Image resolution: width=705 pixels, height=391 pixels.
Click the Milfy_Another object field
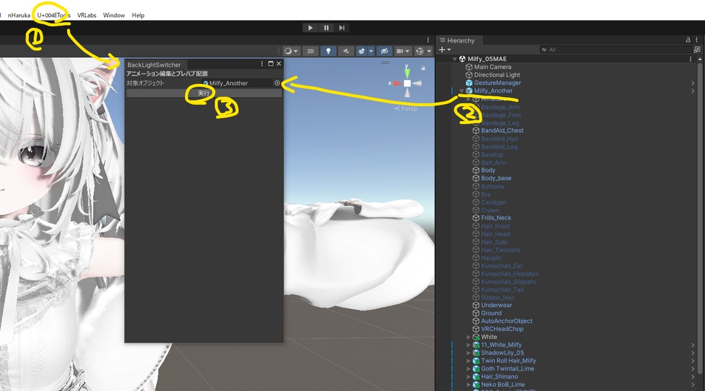pos(238,83)
